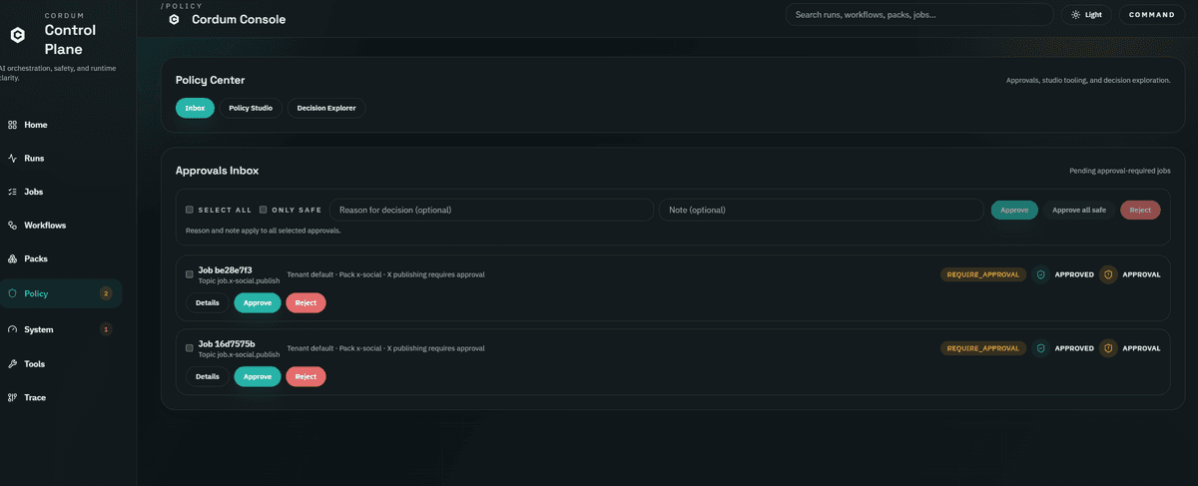Click the orange shield icon for Job be28e7f3

click(x=1108, y=274)
